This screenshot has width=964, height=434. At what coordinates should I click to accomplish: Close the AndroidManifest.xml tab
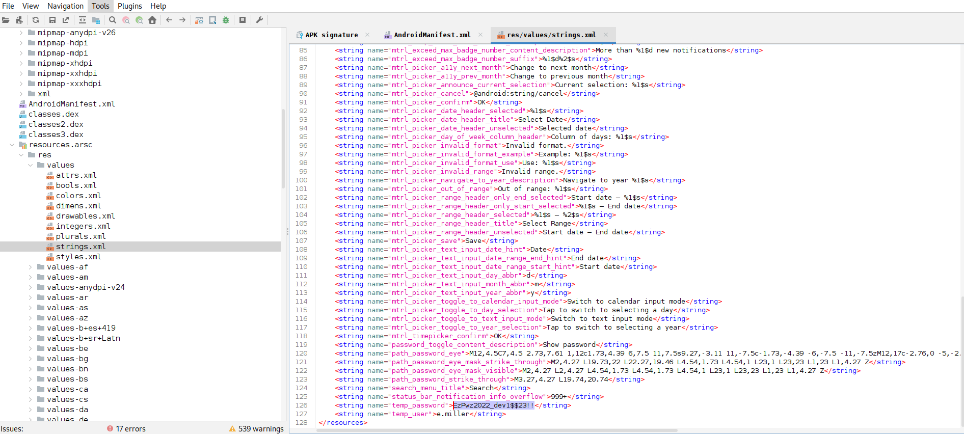[480, 35]
